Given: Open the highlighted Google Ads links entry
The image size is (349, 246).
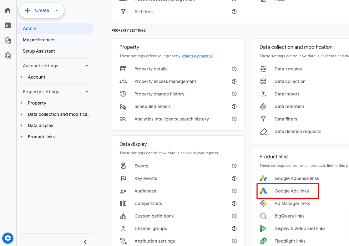Looking at the screenshot, I should [291, 191].
